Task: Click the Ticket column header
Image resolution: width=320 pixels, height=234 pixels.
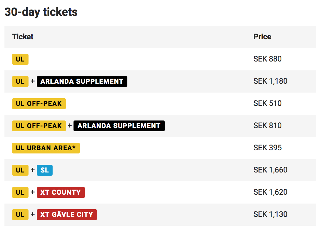Action: tap(23, 37)
